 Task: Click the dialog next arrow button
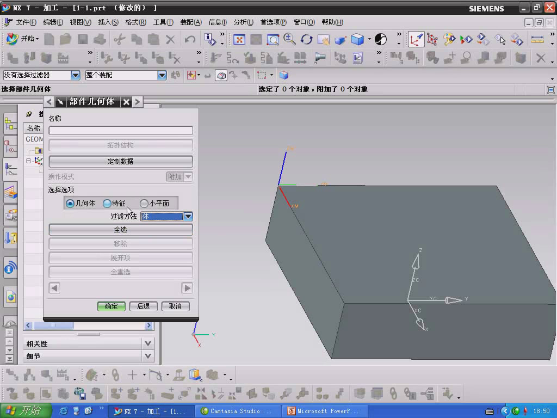pyautogui.click(x=138, y=102)
